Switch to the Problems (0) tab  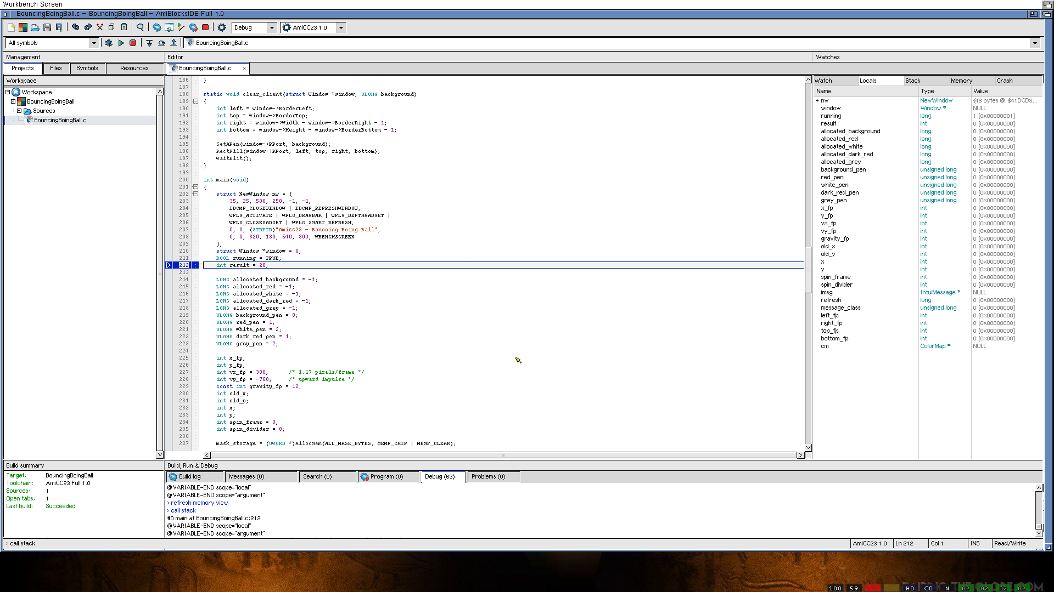[x=493, y=477]
